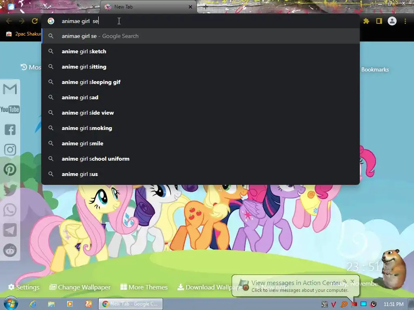Click the hamster mascot on the page
414x310 pixels.
395,269
